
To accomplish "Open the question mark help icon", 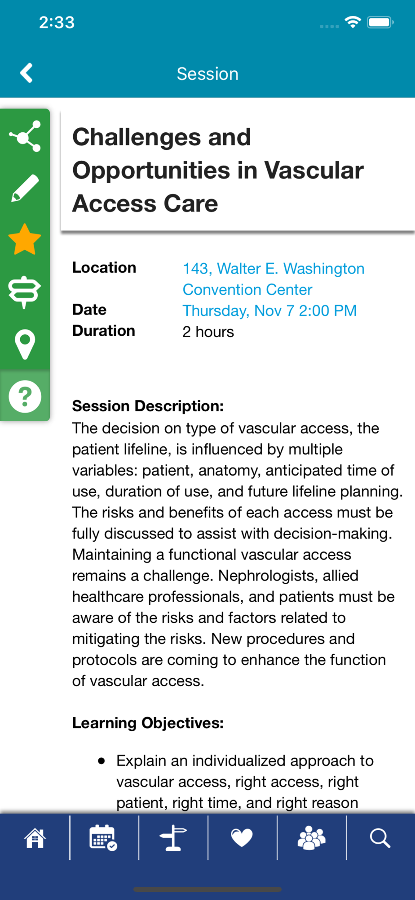I will click(x=25, y=396).
